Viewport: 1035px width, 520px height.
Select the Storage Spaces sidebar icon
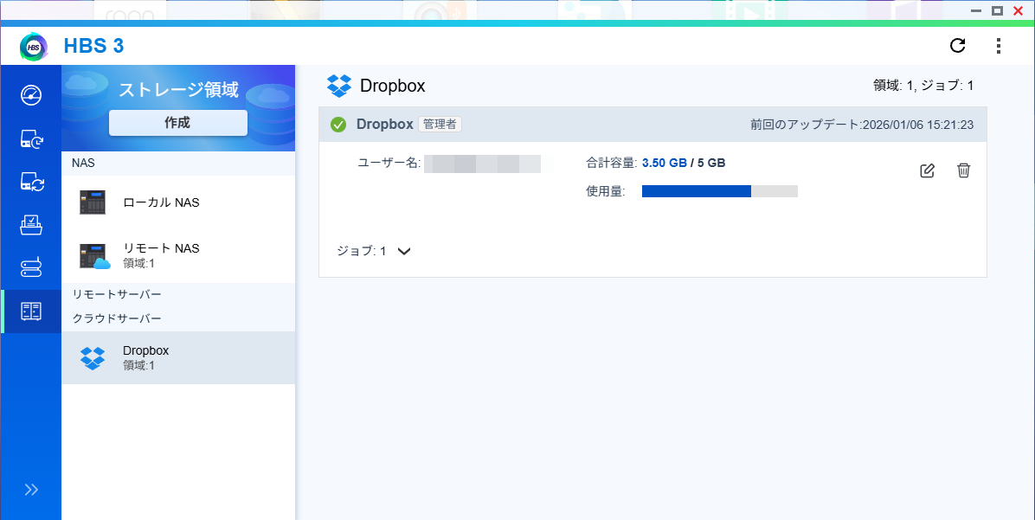click(31, 311)
